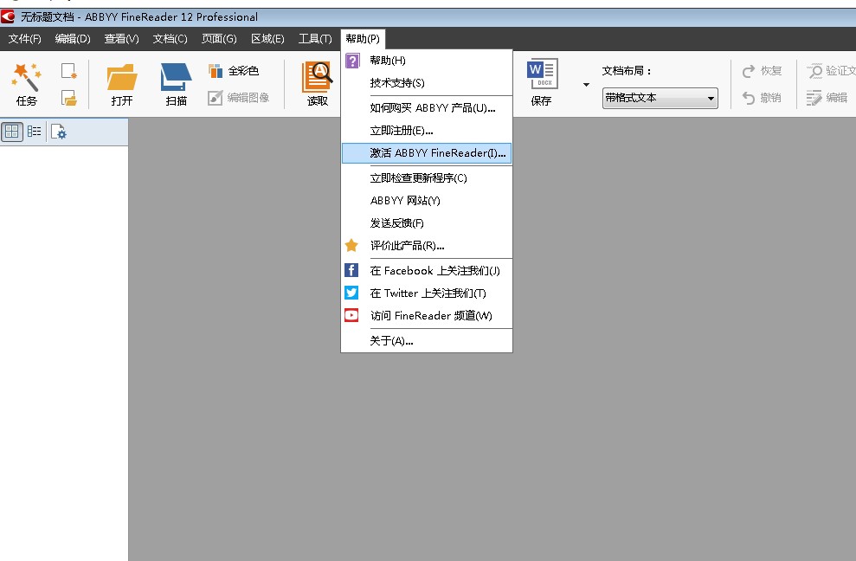
Task: Open the 区域(E) menu
Action: (267, 39)
